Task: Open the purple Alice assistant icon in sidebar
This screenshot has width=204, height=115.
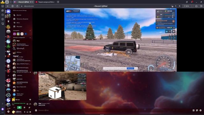Action: point(3,109)
